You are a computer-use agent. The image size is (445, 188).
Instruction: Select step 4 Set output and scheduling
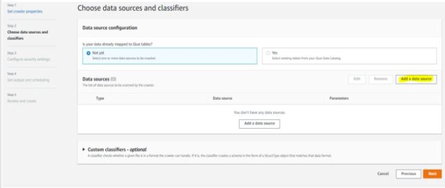28,80
